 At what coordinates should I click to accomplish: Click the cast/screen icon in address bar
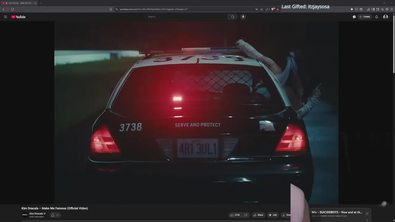pos(262,9)
